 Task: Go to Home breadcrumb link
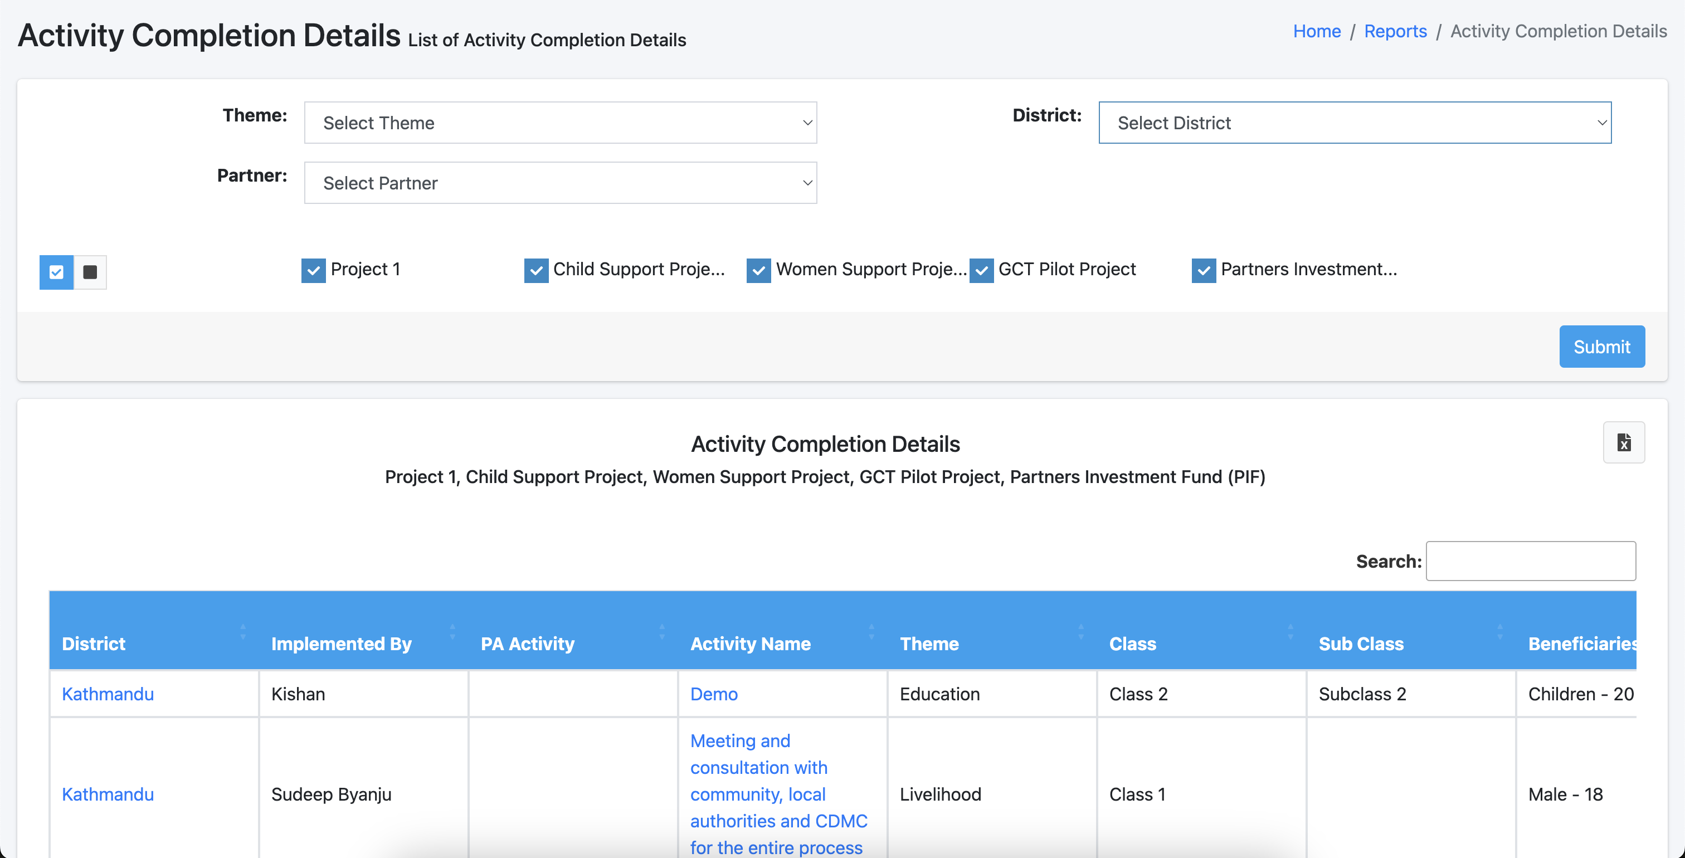[x=1317, y=31]
